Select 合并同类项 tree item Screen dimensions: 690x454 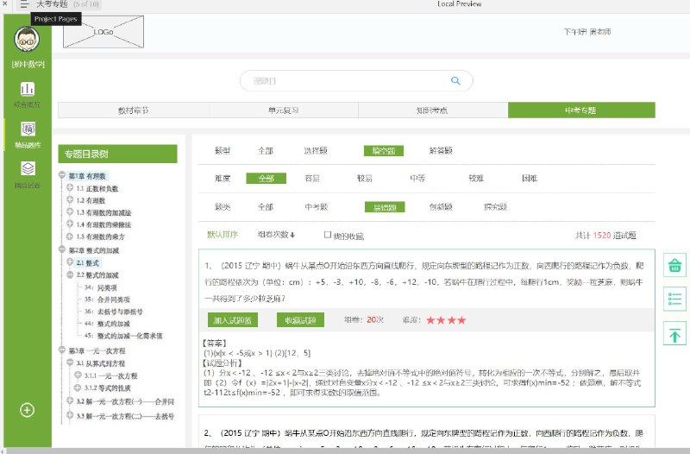[x=114, y=300]
